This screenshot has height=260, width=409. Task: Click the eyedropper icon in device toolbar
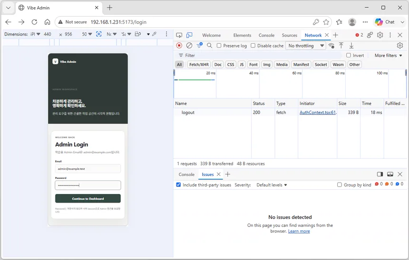[x=155, y=34]
